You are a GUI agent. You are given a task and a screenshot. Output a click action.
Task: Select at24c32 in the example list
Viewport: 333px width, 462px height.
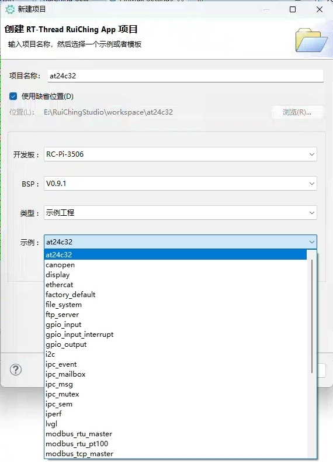pyautogui.click(x=175, y=254)
